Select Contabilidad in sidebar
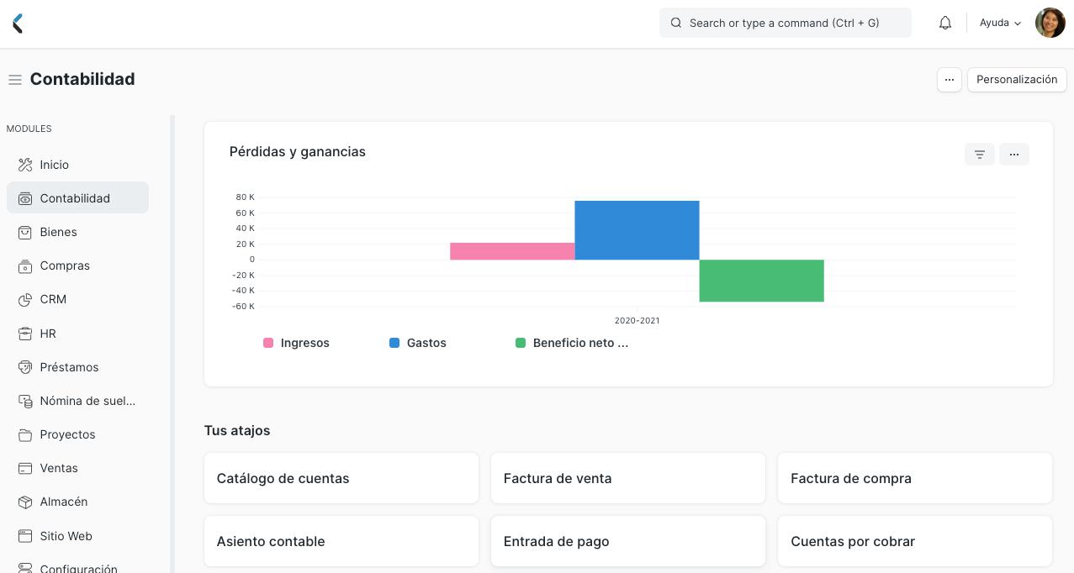This screenshot has width=1074, height=573. (77, 198)
